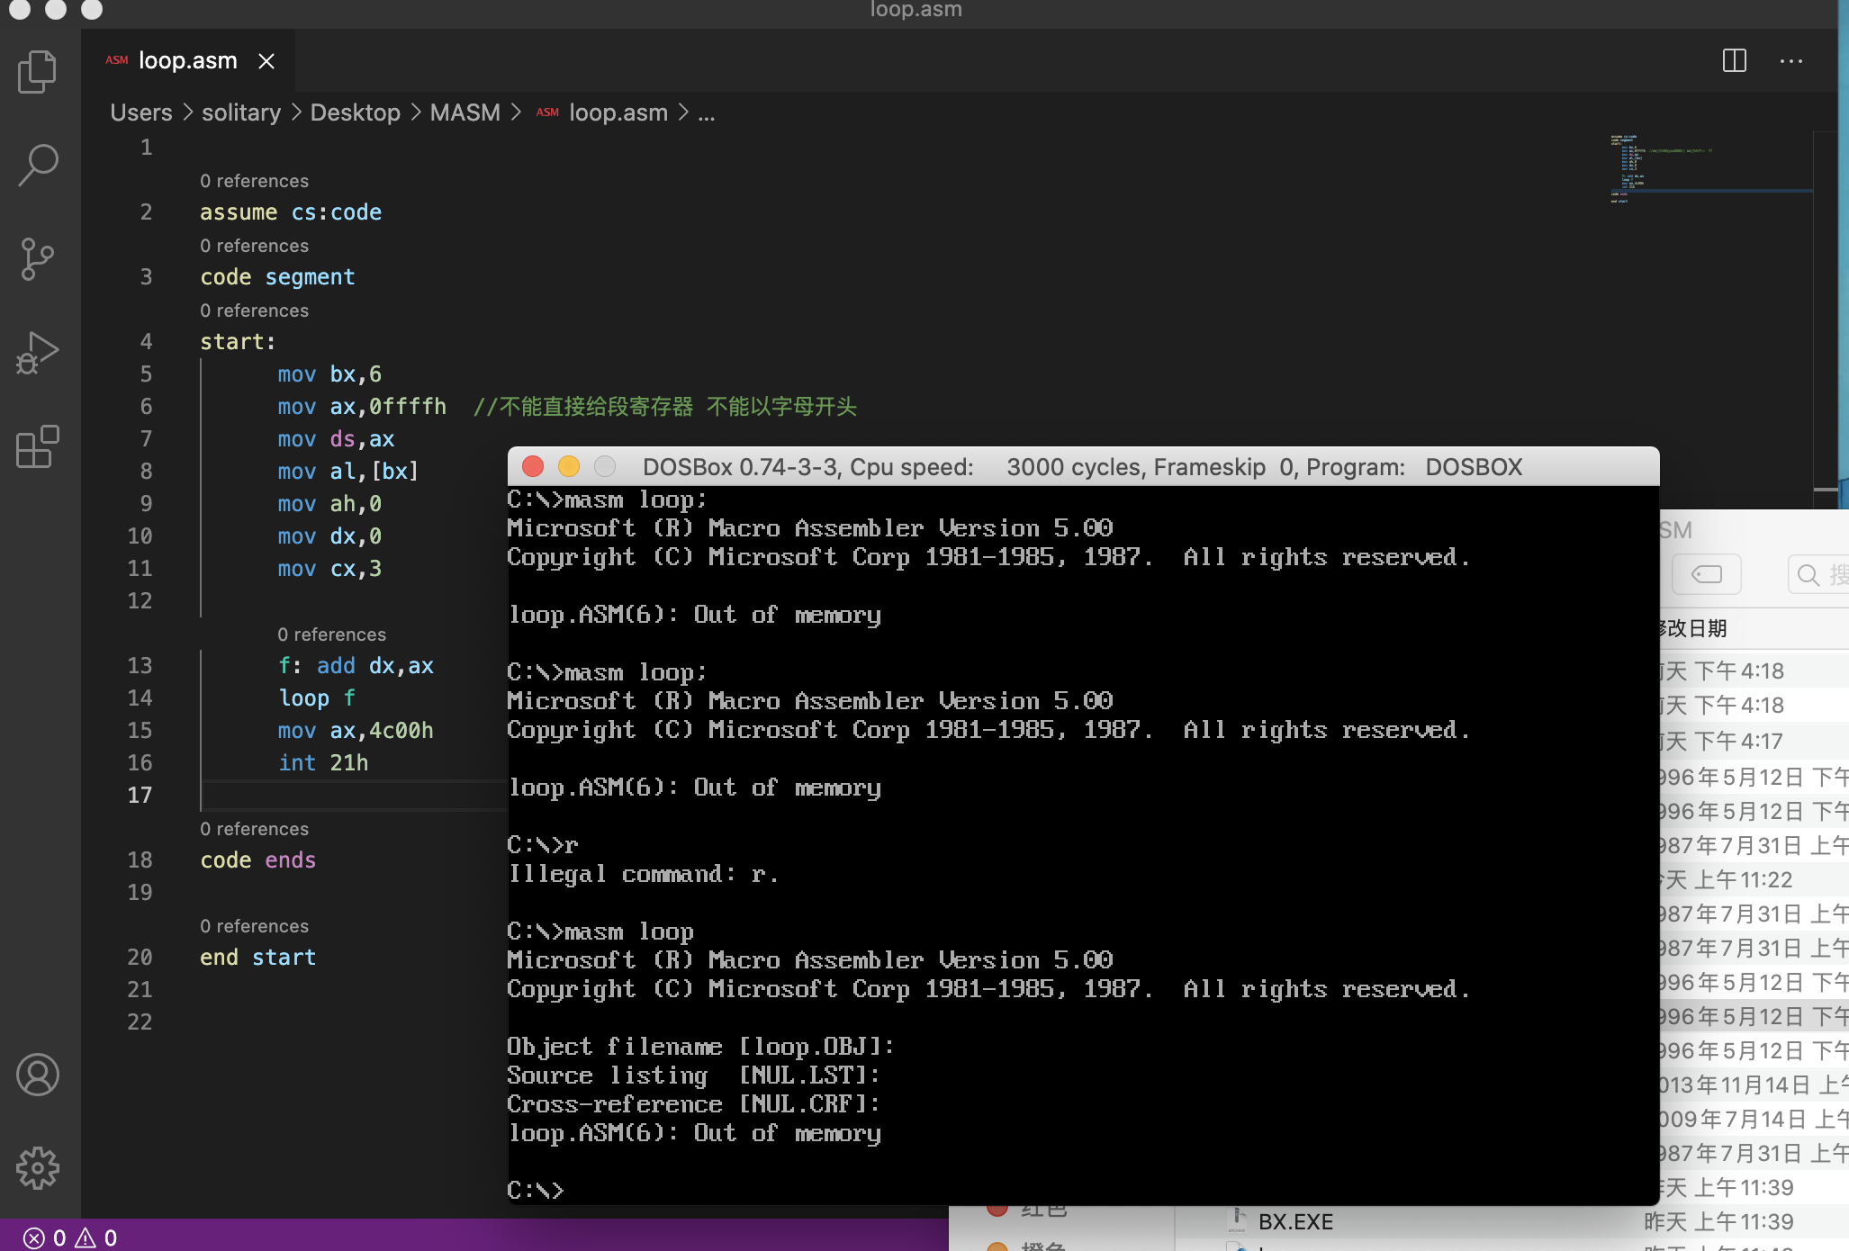Click 0 references above code ends
1849x1251 pixels.
pos(254,829)
